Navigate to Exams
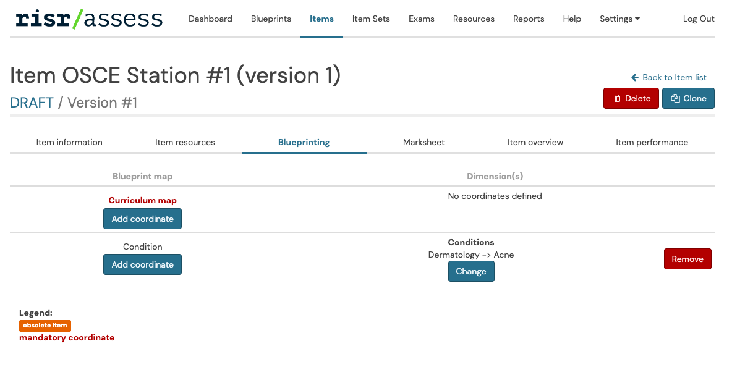This screenshot has width=732, height=367. coord(421,19)
